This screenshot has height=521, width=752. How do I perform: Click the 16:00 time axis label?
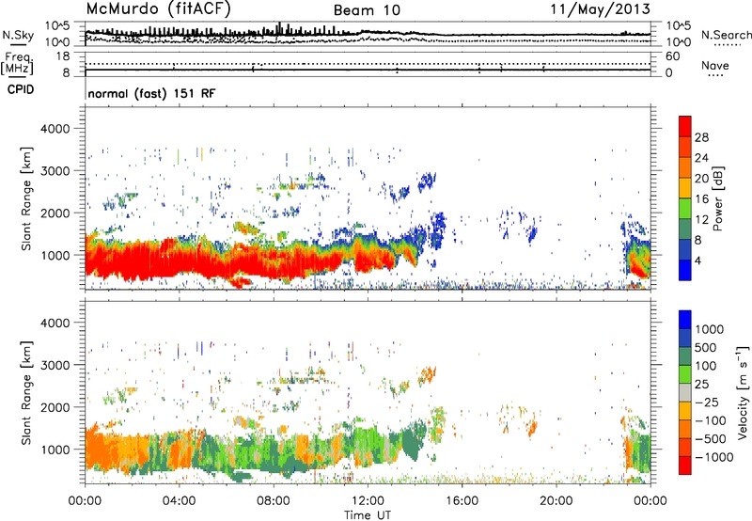(x=462, y=501)
